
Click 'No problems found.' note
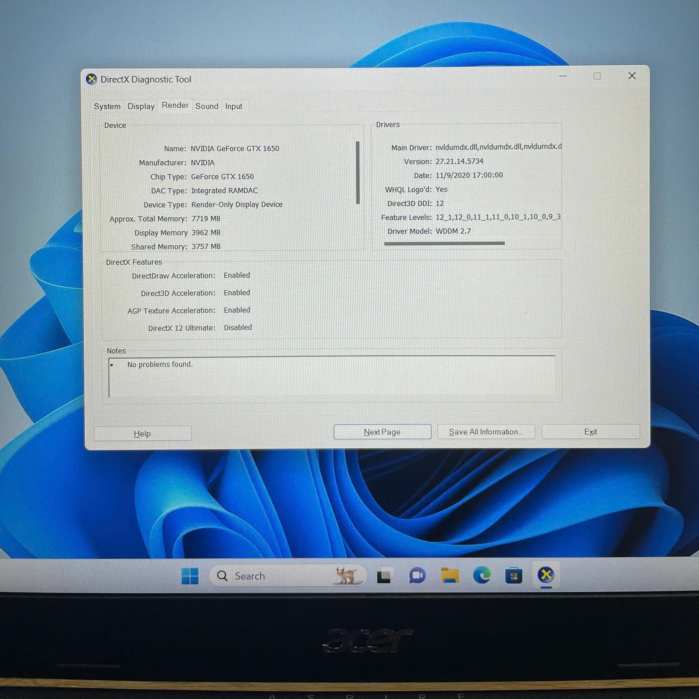point(160,364)
